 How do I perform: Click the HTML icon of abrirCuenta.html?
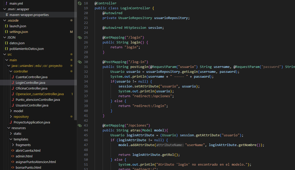point(13,150)
